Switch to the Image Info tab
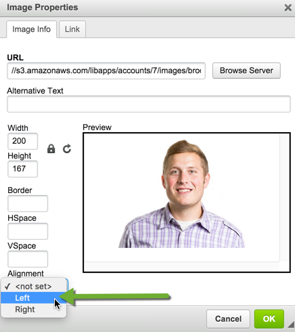This screenshot has width=295, height=332. coord(31,29)
